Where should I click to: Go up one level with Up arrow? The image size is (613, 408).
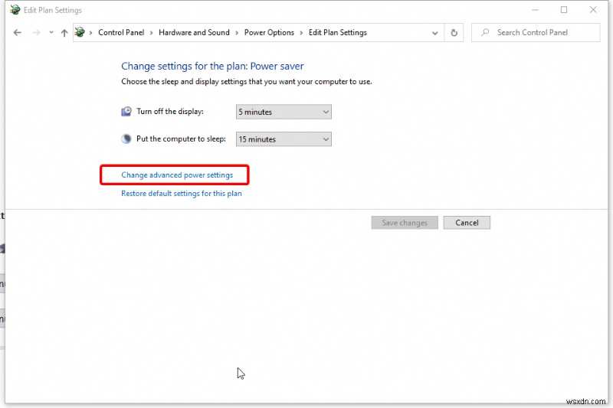click(x=64, y=33)
